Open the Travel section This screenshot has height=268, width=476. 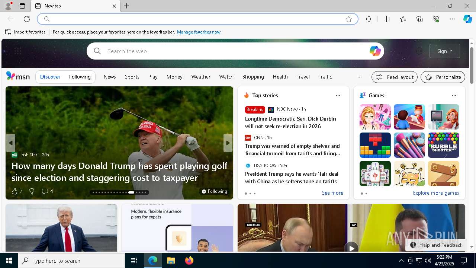coord(303,77)
